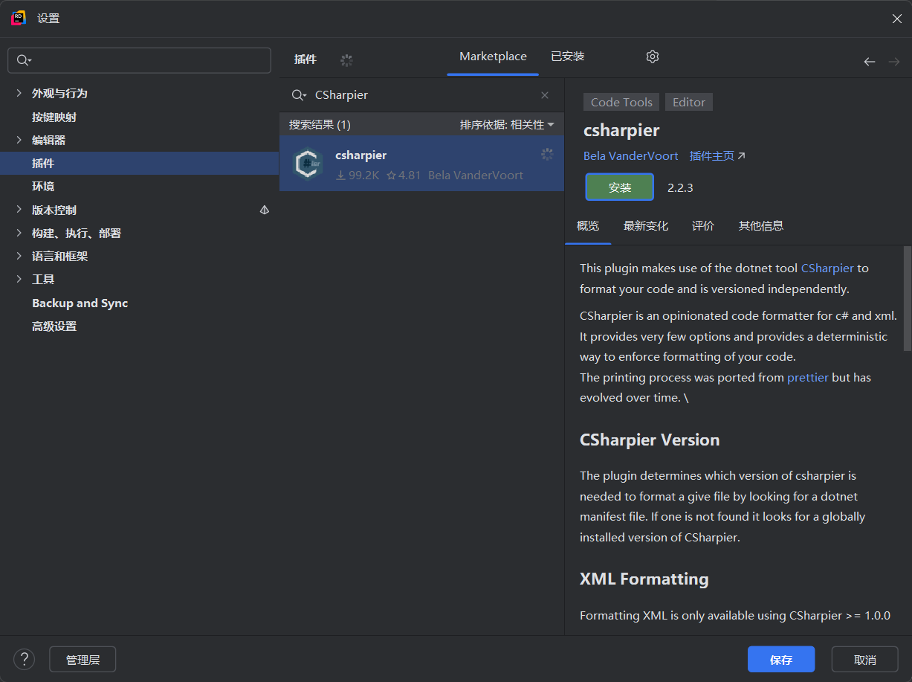Focus the plugin search field with CSharpier
Screen dimensions: 912x682
coord(421,95)
